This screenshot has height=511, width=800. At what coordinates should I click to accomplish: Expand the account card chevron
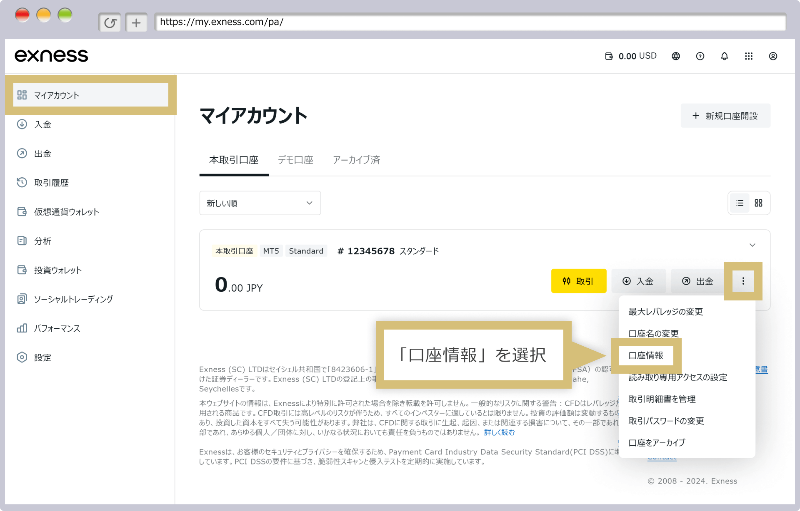tap(752, 245)
